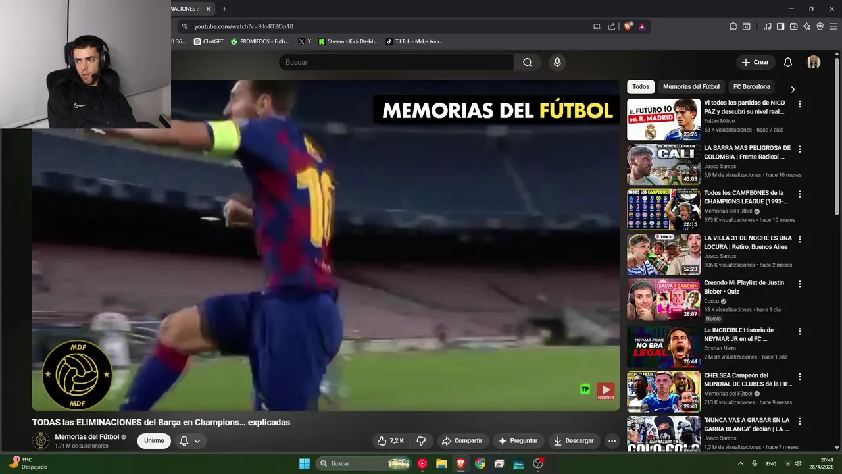Open La INCREÍBLE Historia de NEYMAR JR title
The image size is (842, 474).
click(739, 334)
